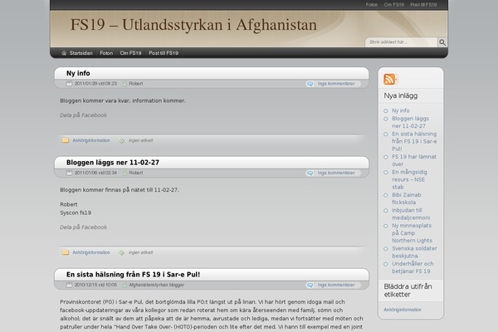Click author Afghanistanstyrkan bloggar
This screenshot has height=332, width=498.
157,285
